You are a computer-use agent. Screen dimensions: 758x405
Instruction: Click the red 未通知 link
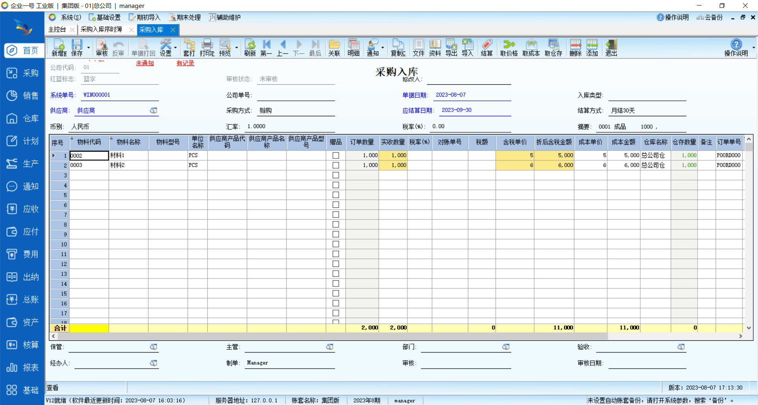(145, 63)
